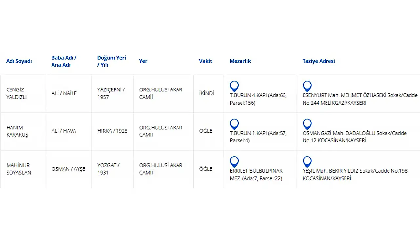The width and height of the screenshot is (420, 237).
Task: Open cemetery map pin for Cengiz Yaldızlı
Action: pos(234,87)
